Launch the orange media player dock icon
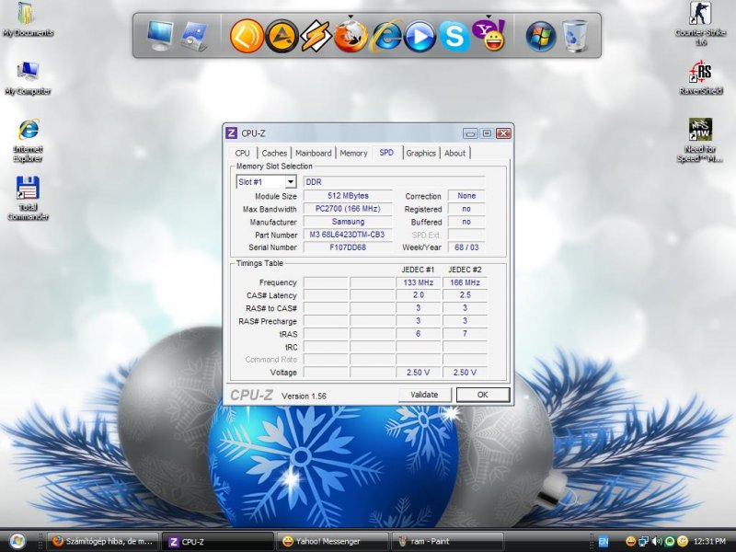The width and height of the screenshot is (736, 552). [x=247, y=36]
